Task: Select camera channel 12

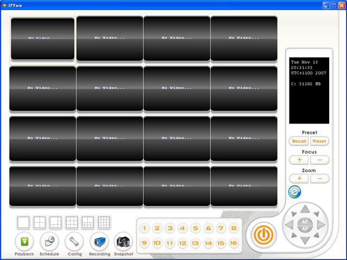Action: pyautogui.click(x=183, y=243)
